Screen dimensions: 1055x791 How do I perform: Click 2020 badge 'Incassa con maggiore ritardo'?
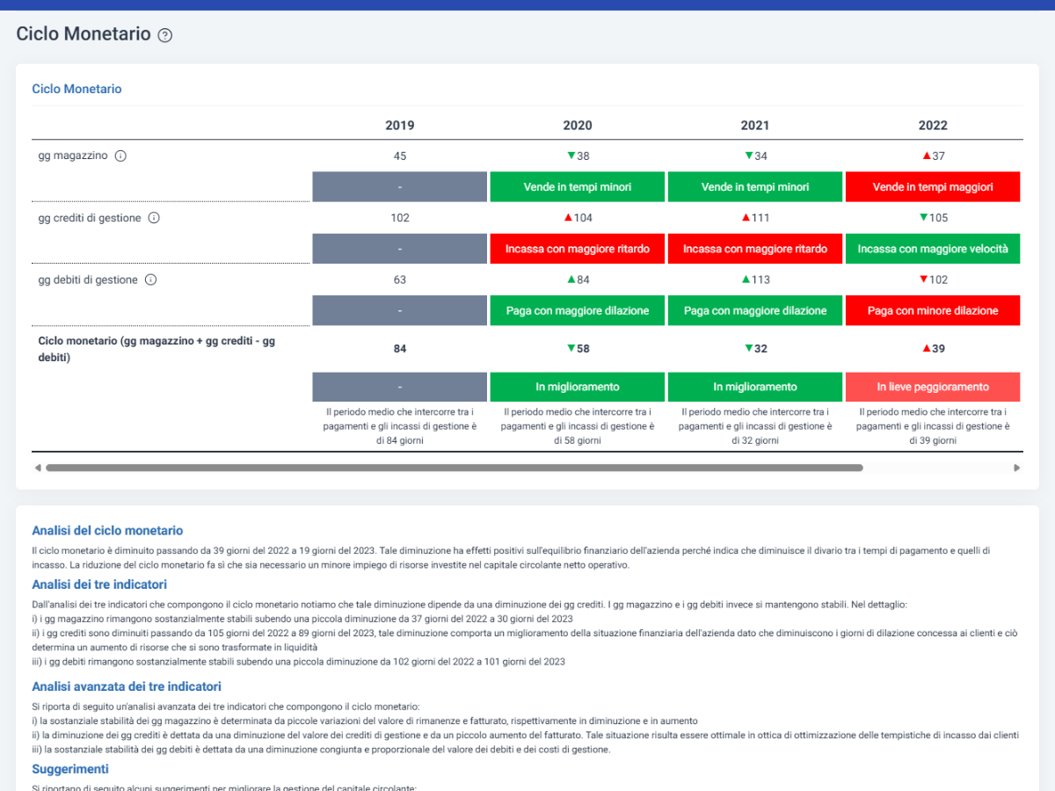coord(578,249)
